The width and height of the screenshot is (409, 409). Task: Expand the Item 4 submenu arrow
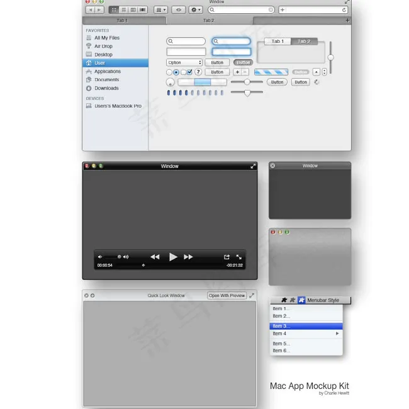tap(337, 333)
